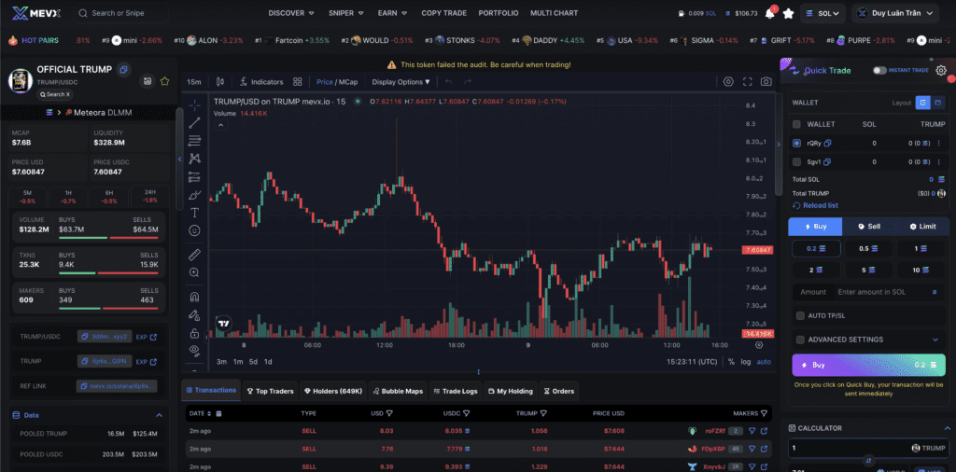Click the purple Buy 0.2 button

(x=868, y=365)
